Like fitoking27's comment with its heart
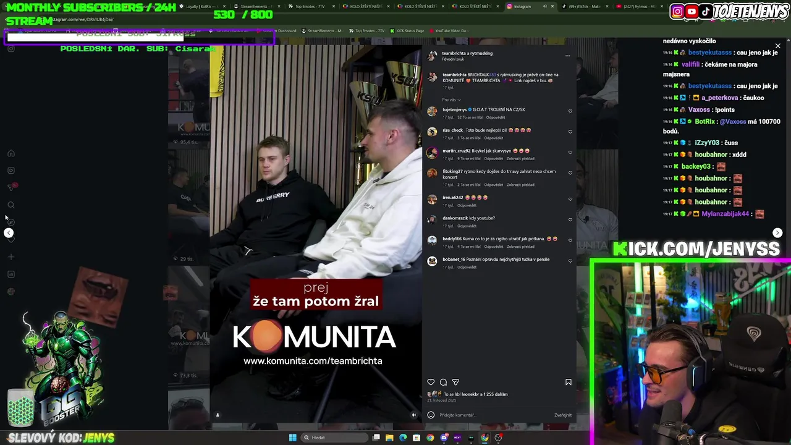Viewport: 791px width, 445px height. point(570,174)
